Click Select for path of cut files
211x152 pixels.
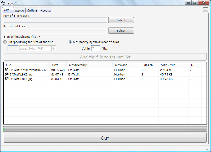coord(121,31)
